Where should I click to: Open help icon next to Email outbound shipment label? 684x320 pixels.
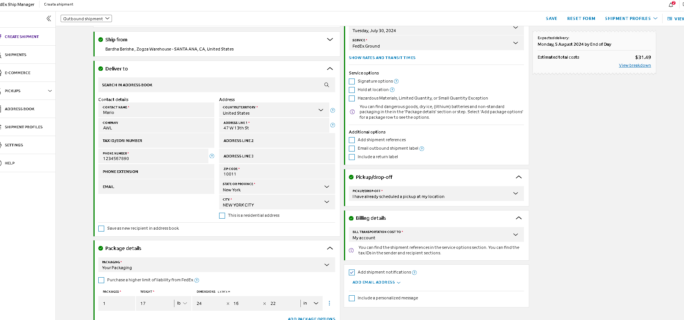pyautogui.click(x=422, y=149)
